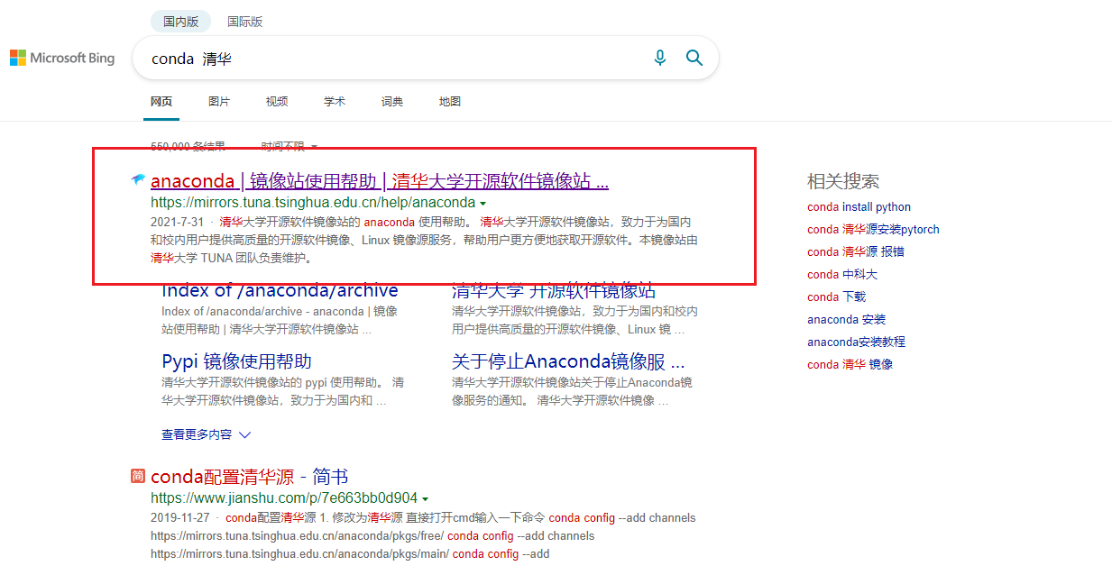1112x575 pixels.
Task: Click the Jianshu result favicon
Action: (137, 476)
